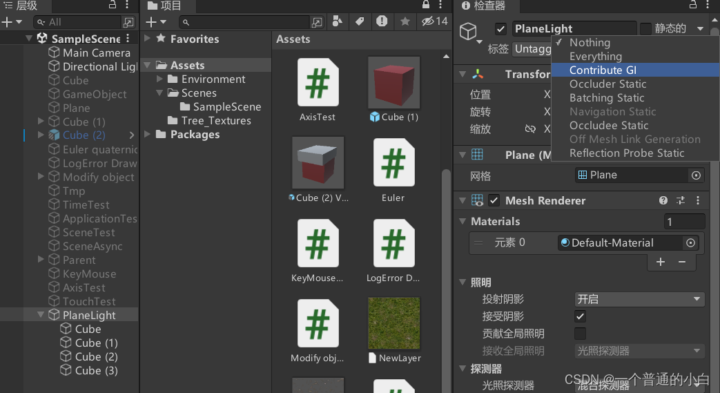Viewport: 720px width, 393px height.
Task: Click search by type icon in Project
Action: point(338,21)
